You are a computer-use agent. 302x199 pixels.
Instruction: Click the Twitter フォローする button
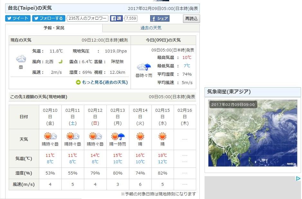[49, 18]
